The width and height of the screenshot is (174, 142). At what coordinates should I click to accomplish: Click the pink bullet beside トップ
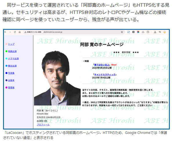[6, 44]
